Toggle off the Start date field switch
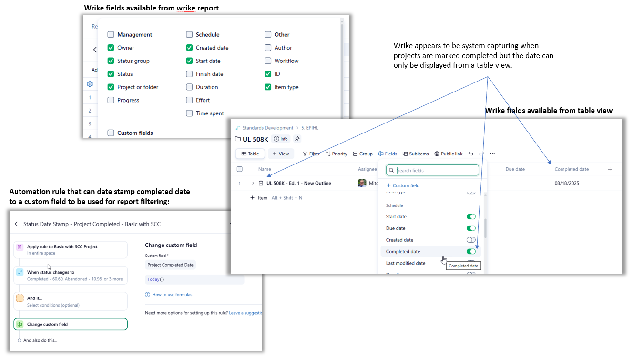The width and height of the screenshot is (633, 359). tap(471, 217)
